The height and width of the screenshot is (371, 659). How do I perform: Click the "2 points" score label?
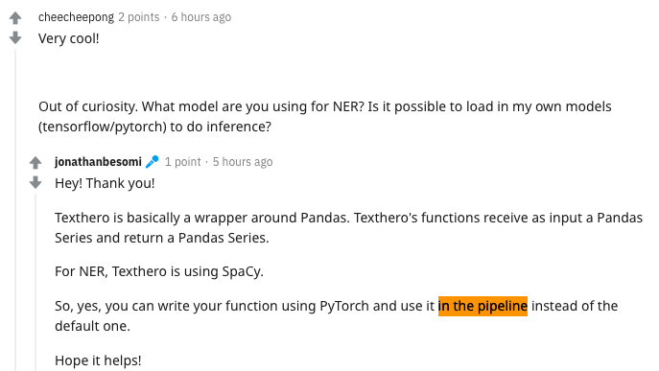point(139,17)
